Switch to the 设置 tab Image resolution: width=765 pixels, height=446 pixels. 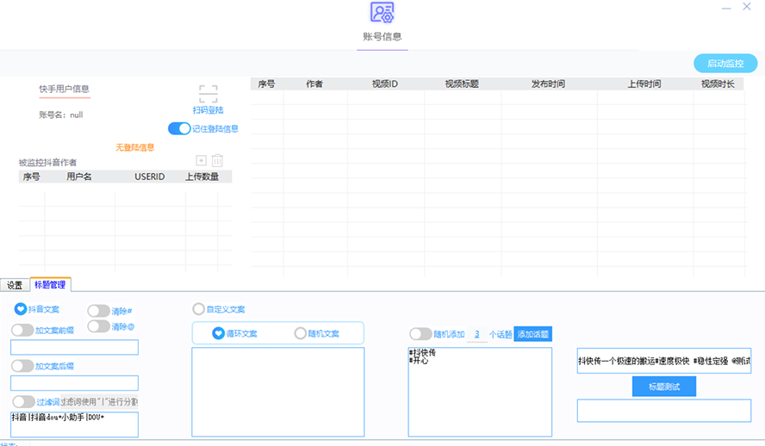(15, 285)
